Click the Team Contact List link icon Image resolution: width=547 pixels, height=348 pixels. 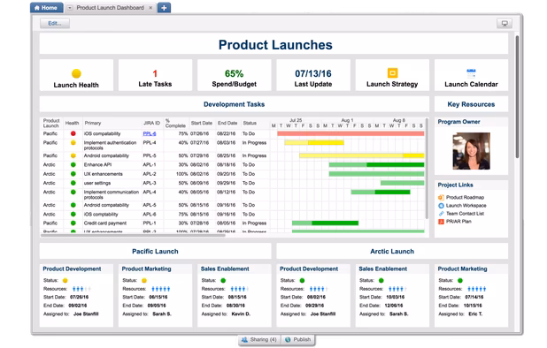pyautogui.click(x=441, y=214)
